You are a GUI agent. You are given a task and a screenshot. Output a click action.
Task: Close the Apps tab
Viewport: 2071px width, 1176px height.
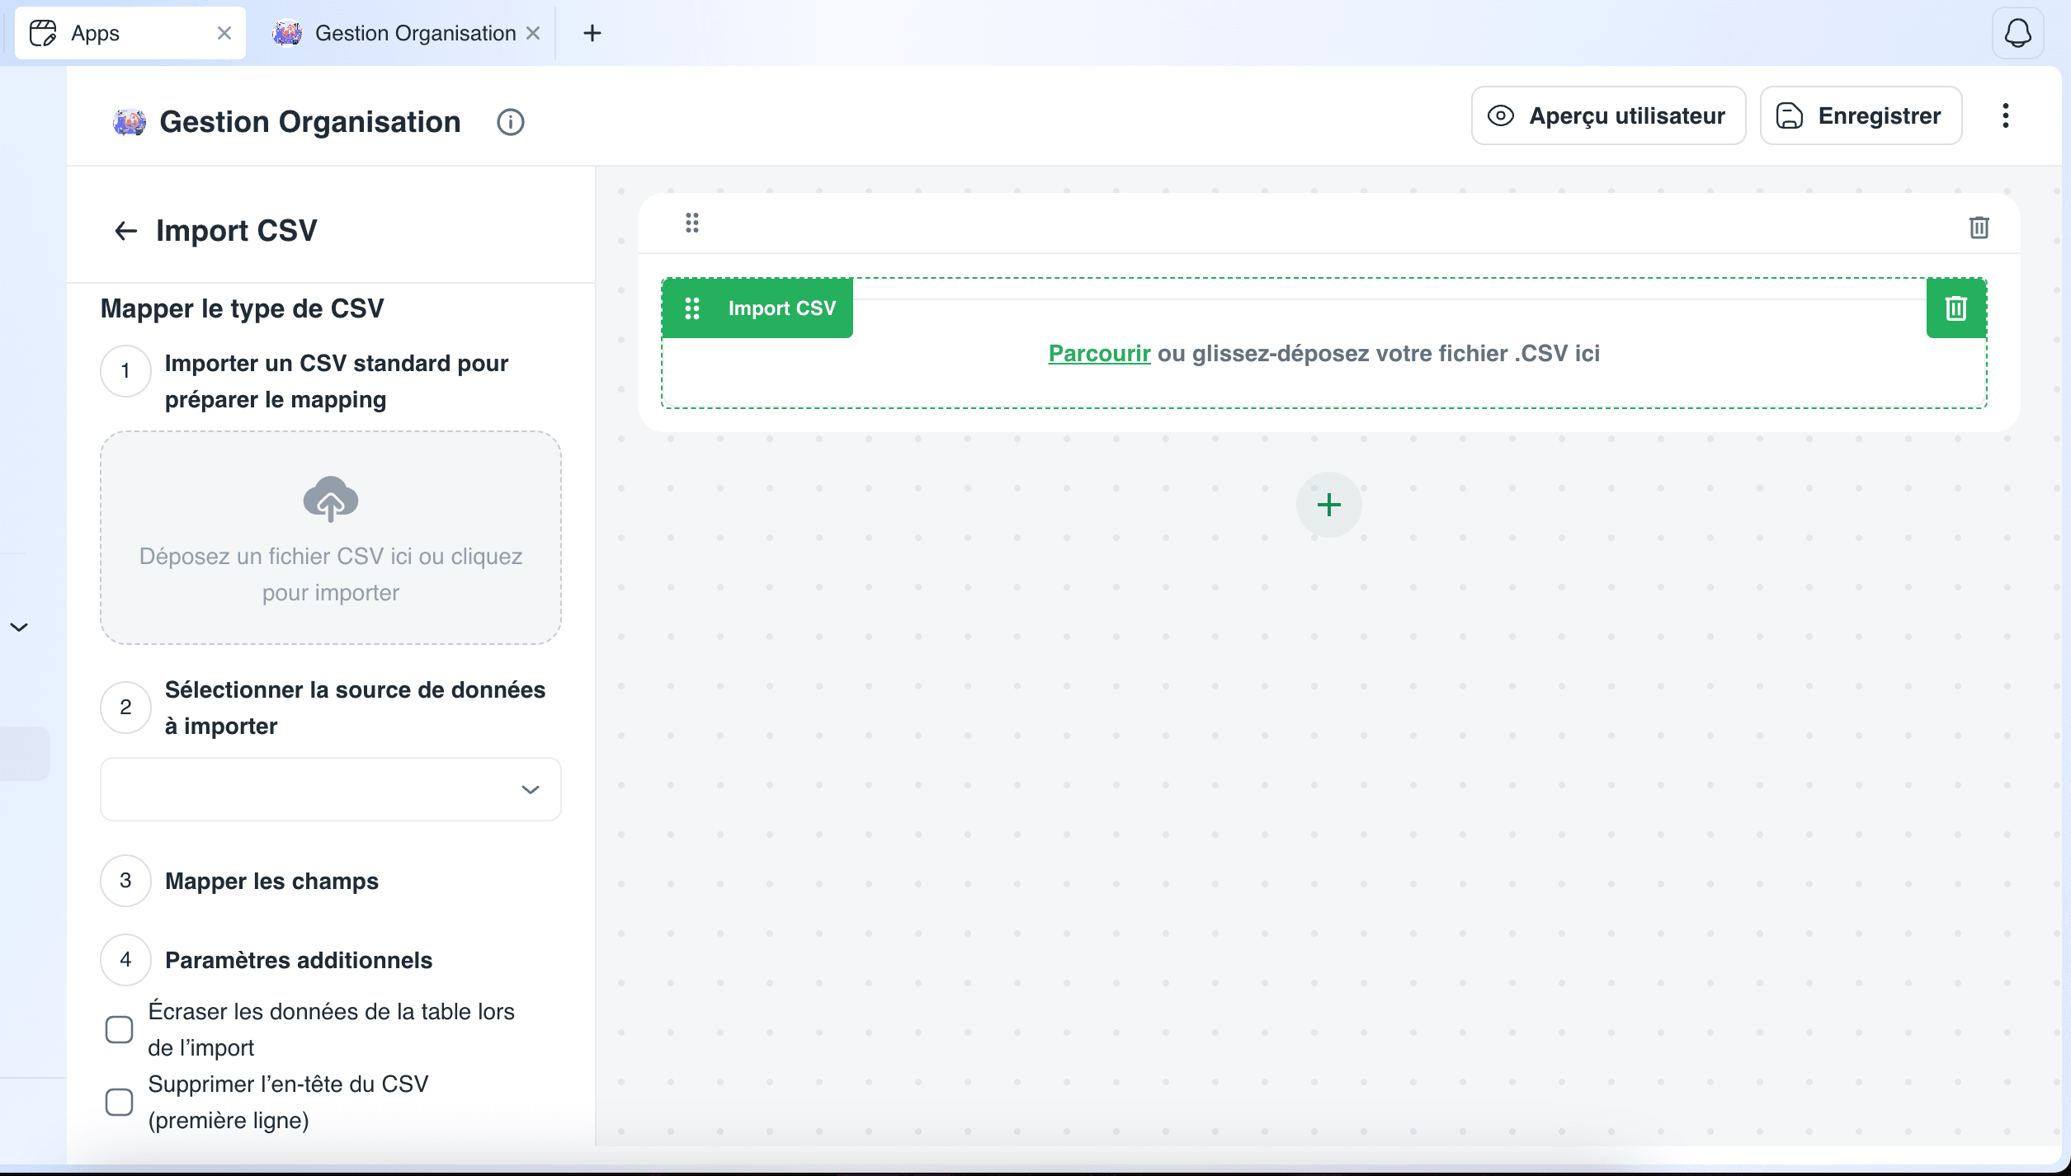(x=224, y=33)
